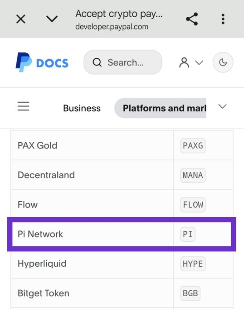The width and height of the screenshot is (244, 309).
Task: Click the PI code badge
Action: (188, 234)
